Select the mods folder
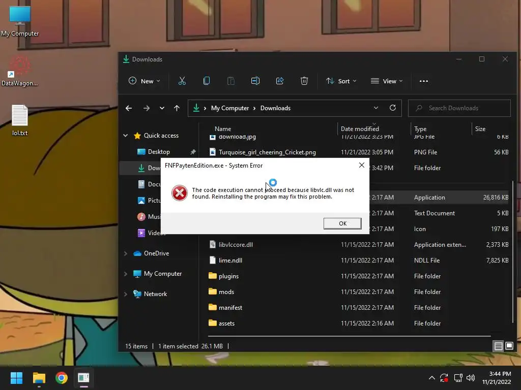The height and width of the screenshot is (390, 521). point(226,292)
